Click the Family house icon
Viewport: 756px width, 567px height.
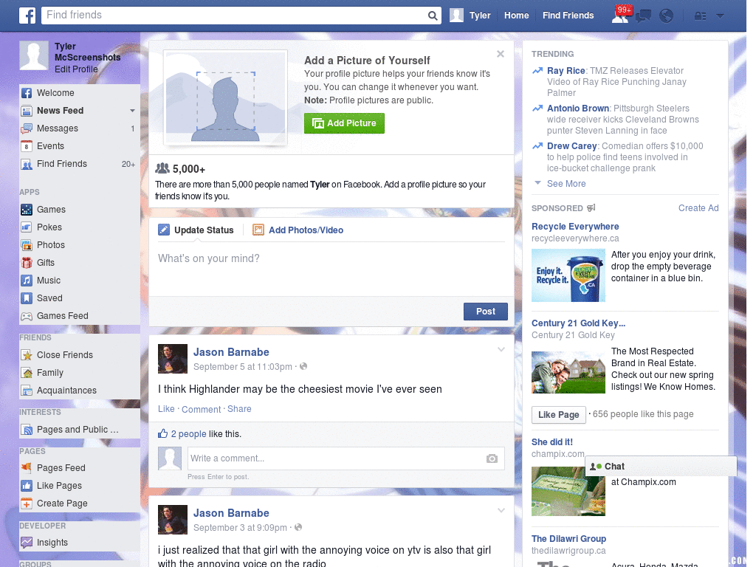pos(27,373)
